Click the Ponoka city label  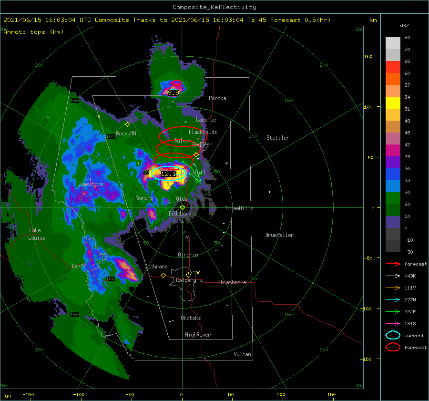point(217,98)
